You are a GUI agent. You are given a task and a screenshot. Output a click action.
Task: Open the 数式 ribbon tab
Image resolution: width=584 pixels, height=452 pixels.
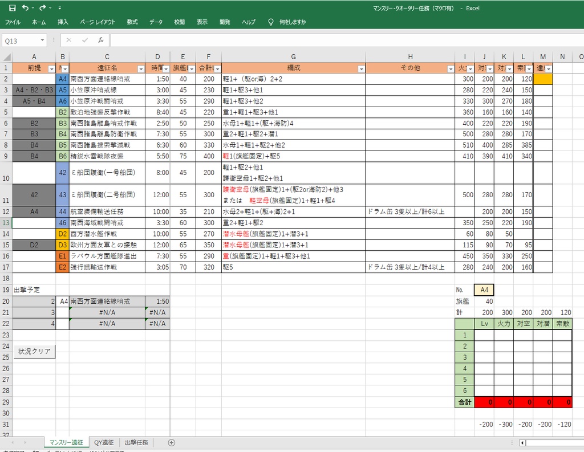(x=132, y=22)
